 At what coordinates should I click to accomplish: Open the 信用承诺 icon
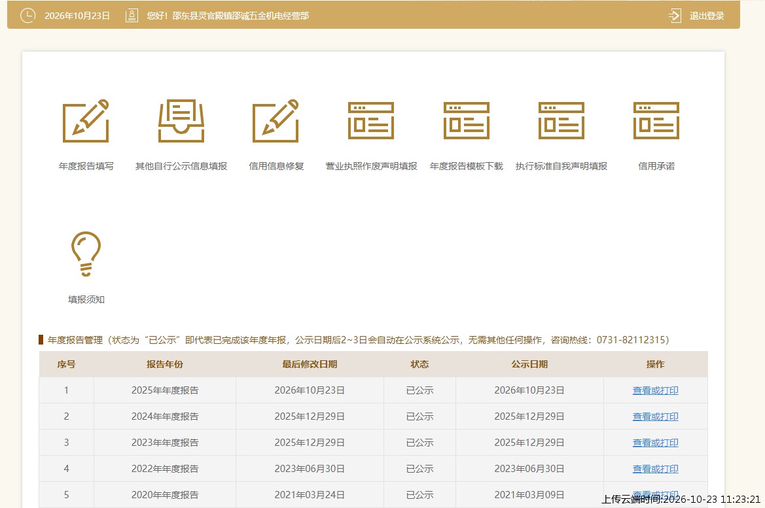[x=656, y=120]
